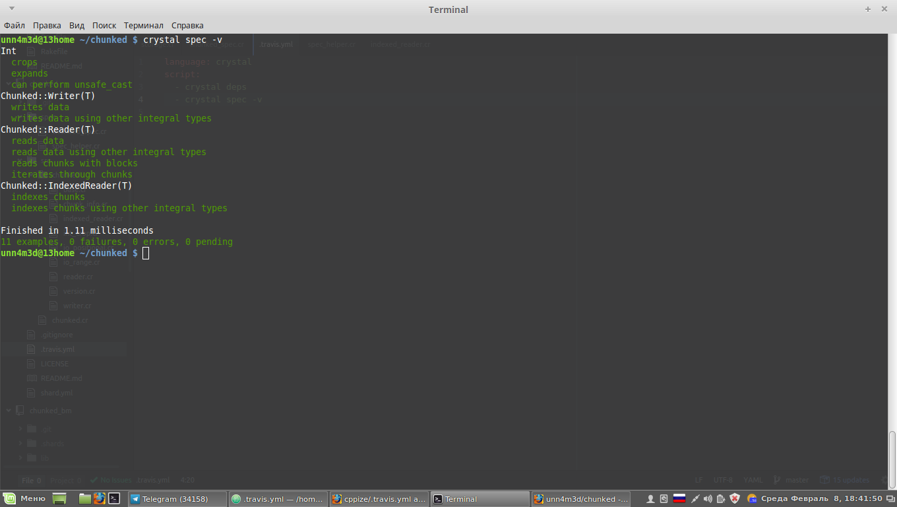Click the terminal cursor at the prompt

tap(146, 253)
